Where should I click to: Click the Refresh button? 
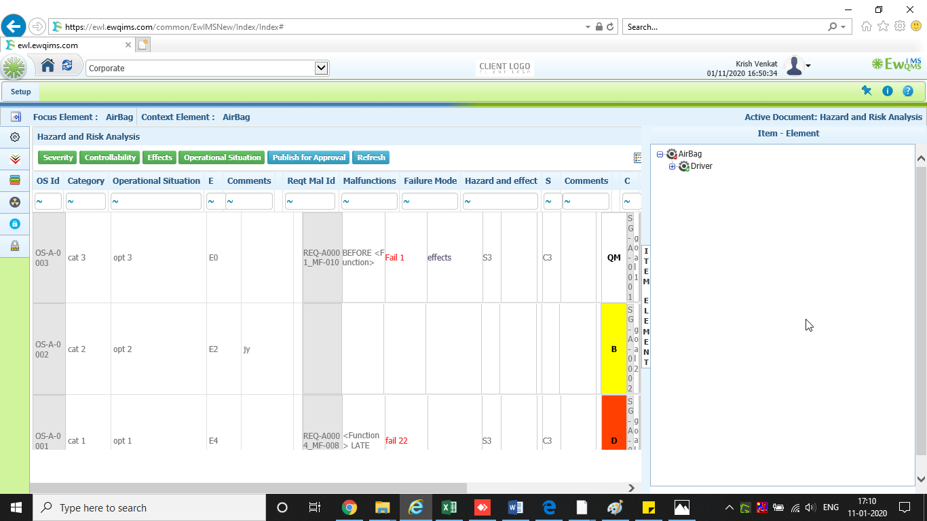coord(371,157)
